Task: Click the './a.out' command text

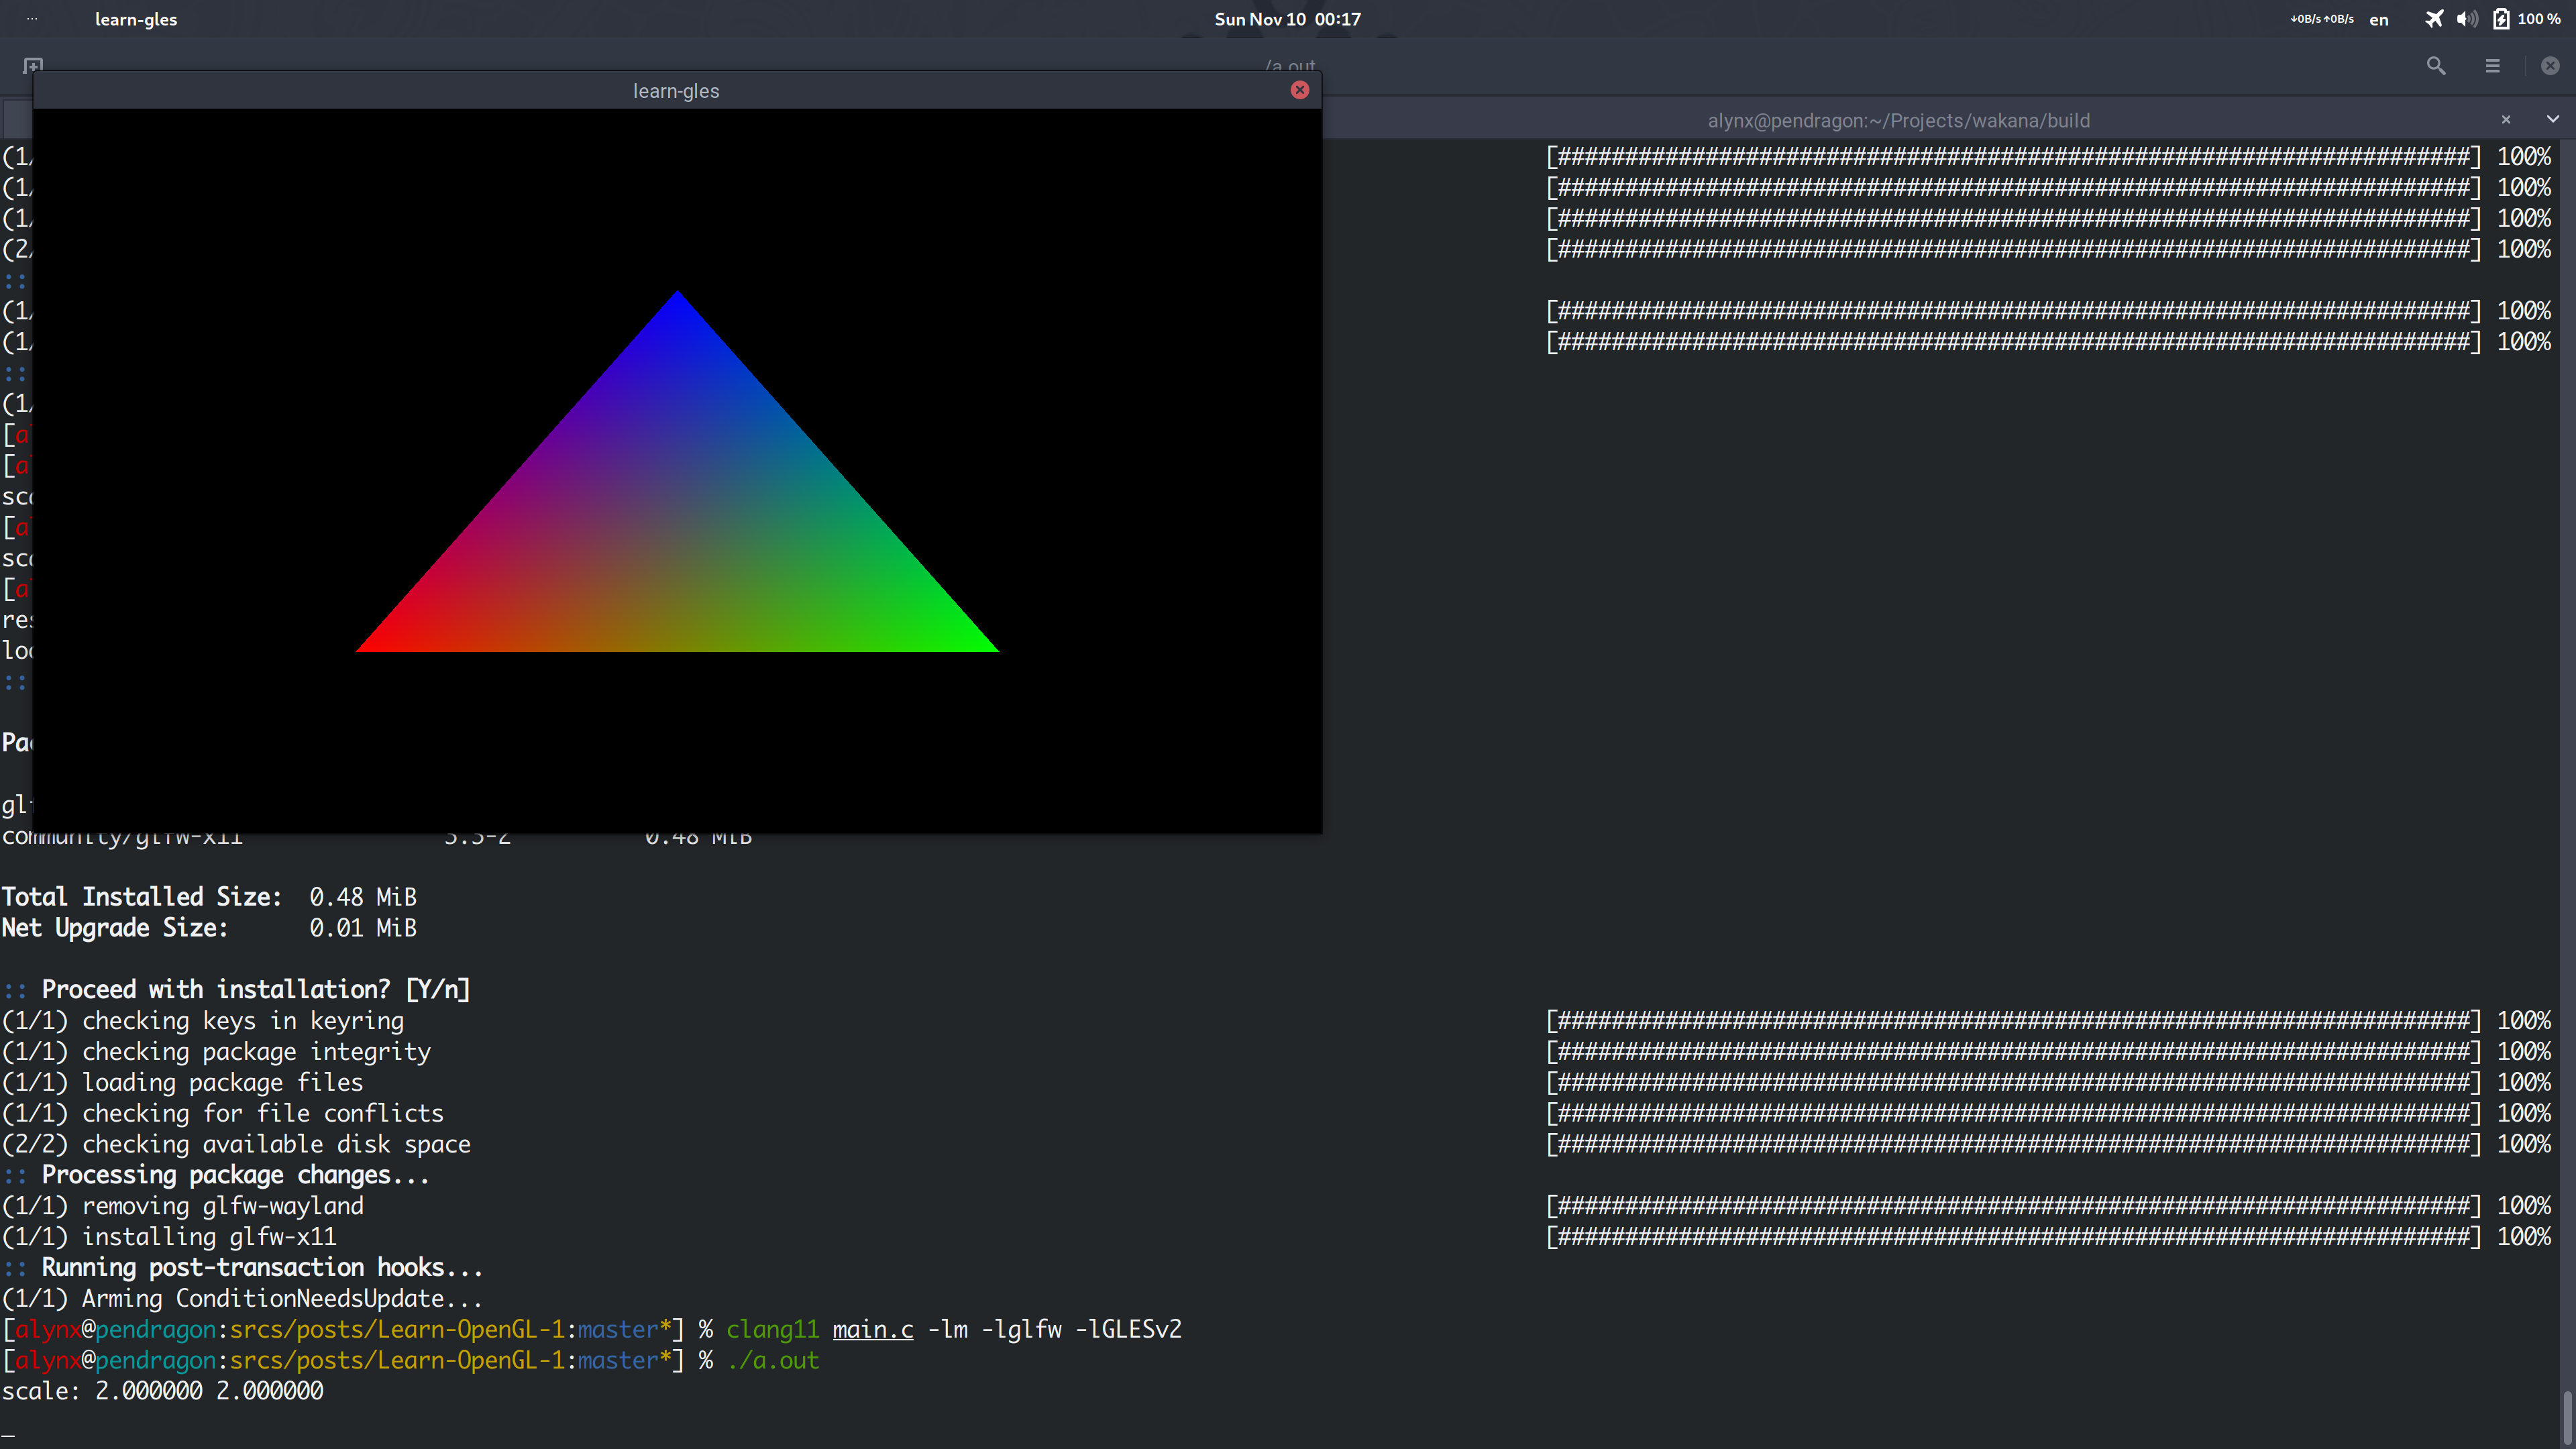Action: 773,1360
